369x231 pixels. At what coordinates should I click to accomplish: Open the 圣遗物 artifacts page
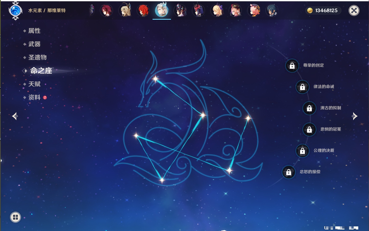click(38, 57)
